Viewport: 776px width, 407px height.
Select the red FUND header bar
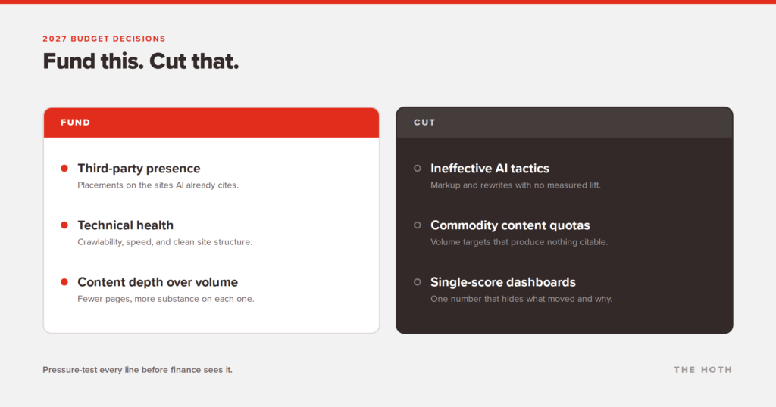211,123
